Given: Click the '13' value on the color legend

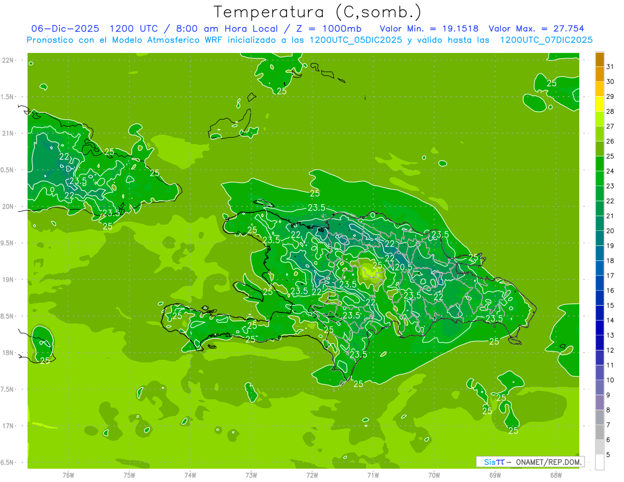Looking at the screenshot, I should point(610,335).
